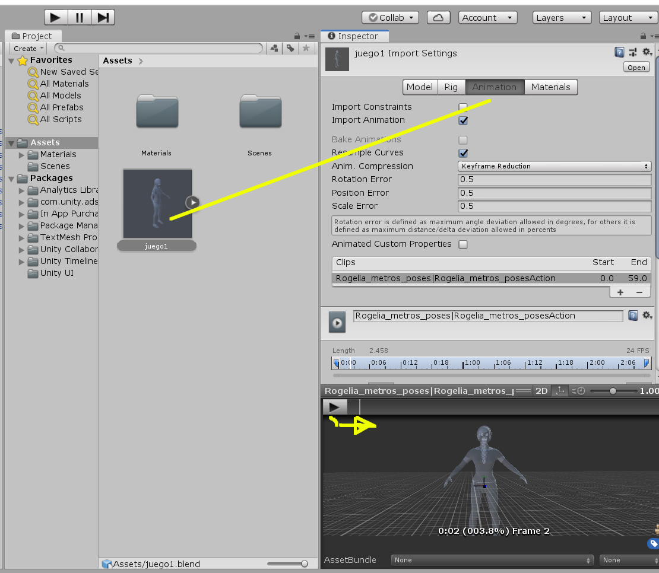This screenshot has width=659, height=573.
Task: Click the timeline end range marker
Action: click(x=647, y=362)
